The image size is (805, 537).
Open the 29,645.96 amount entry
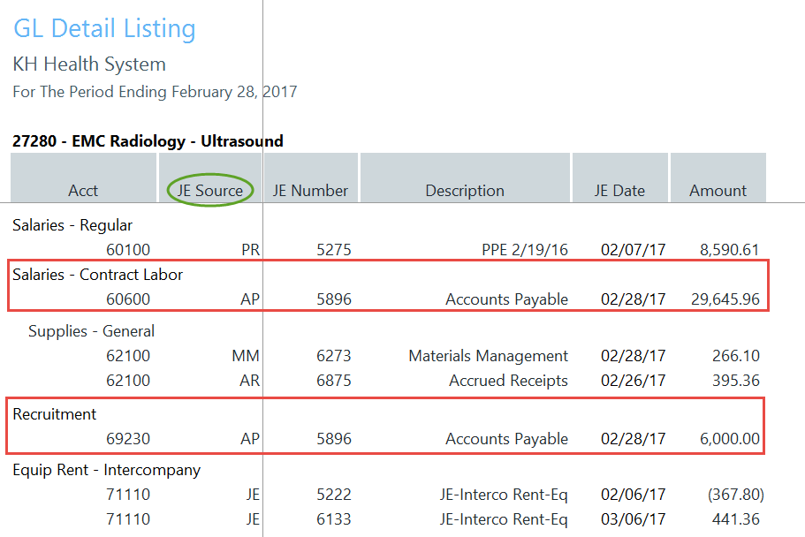(725, 299)
